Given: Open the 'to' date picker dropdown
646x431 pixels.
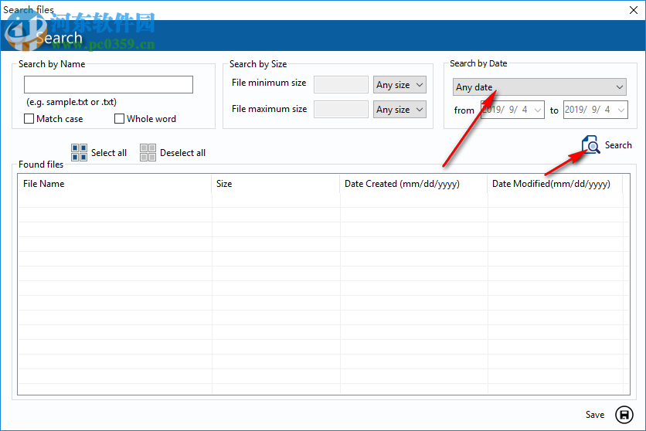Looking at the screenshot, I should tap(620, 110).
